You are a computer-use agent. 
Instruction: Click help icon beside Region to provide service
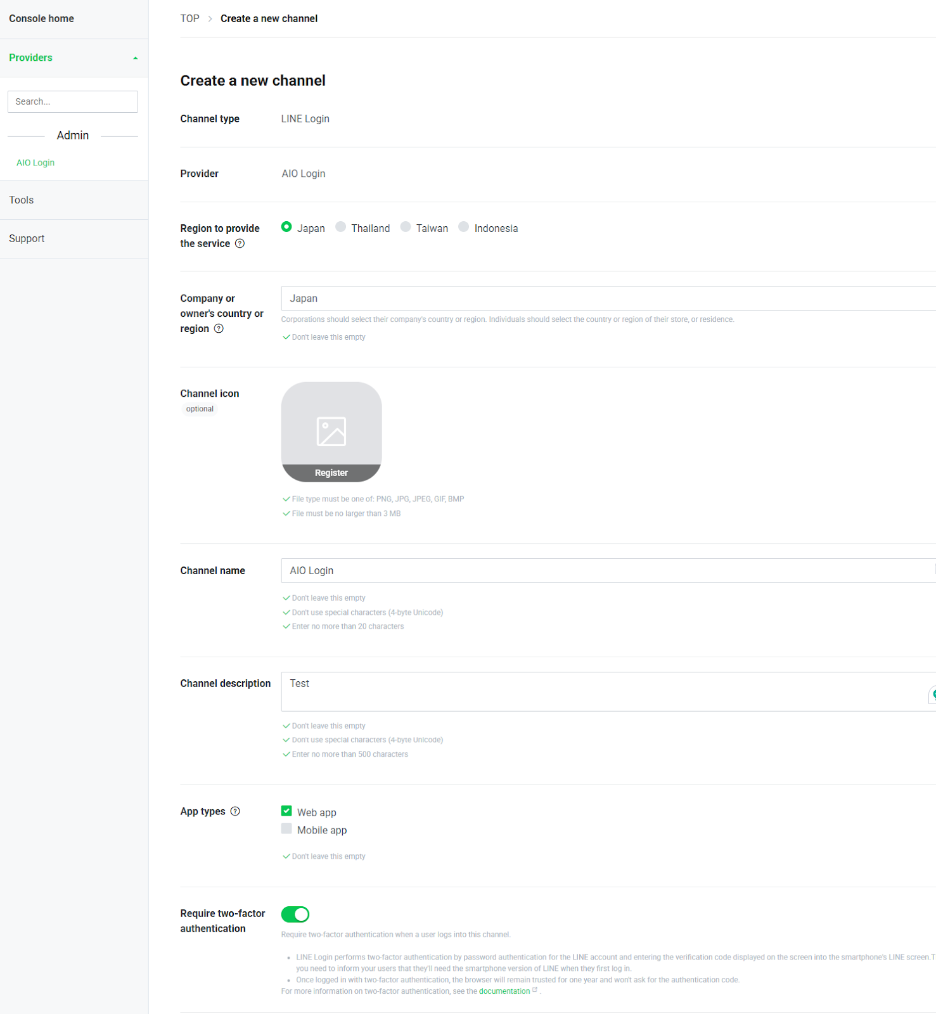coord(240,243)
